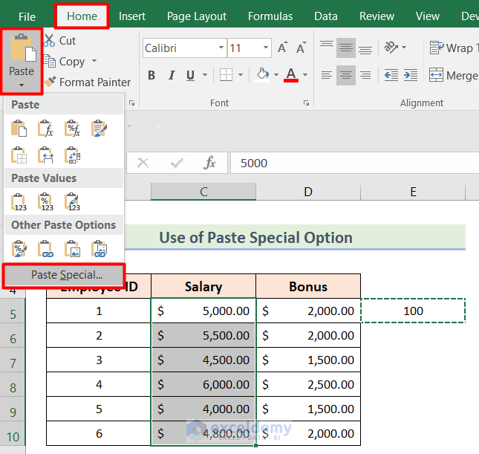Toggle Middle Align
This screenshot has width=479, height=454.
pyautogui.click(x=346, y=48)
